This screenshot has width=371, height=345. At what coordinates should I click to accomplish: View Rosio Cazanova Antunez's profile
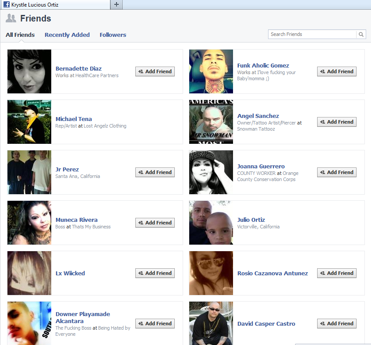click(272, 273)
